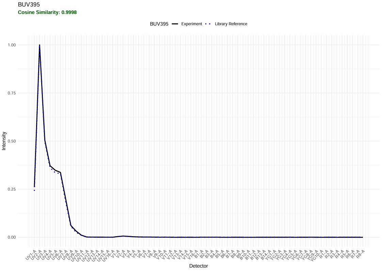Click the spectrum peak at the UV2-A detector

[x=39, y=45]
